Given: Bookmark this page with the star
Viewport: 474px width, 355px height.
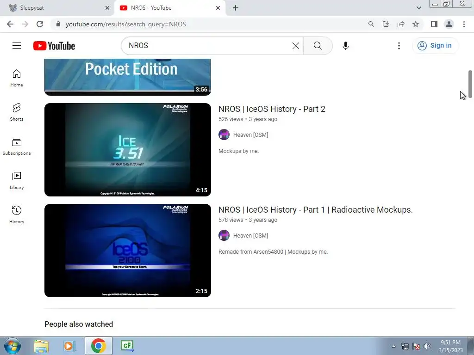Looking at the screenshot, I should point(416,24).
